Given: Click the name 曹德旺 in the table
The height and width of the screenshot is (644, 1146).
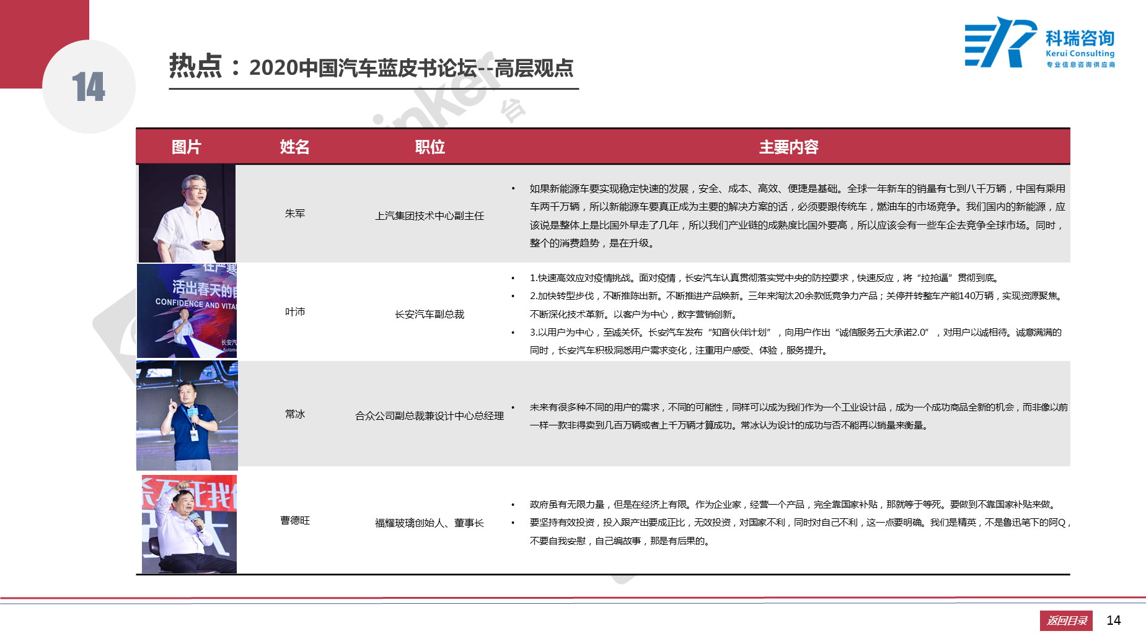Looking at the screenshot, I should (294, 521).
